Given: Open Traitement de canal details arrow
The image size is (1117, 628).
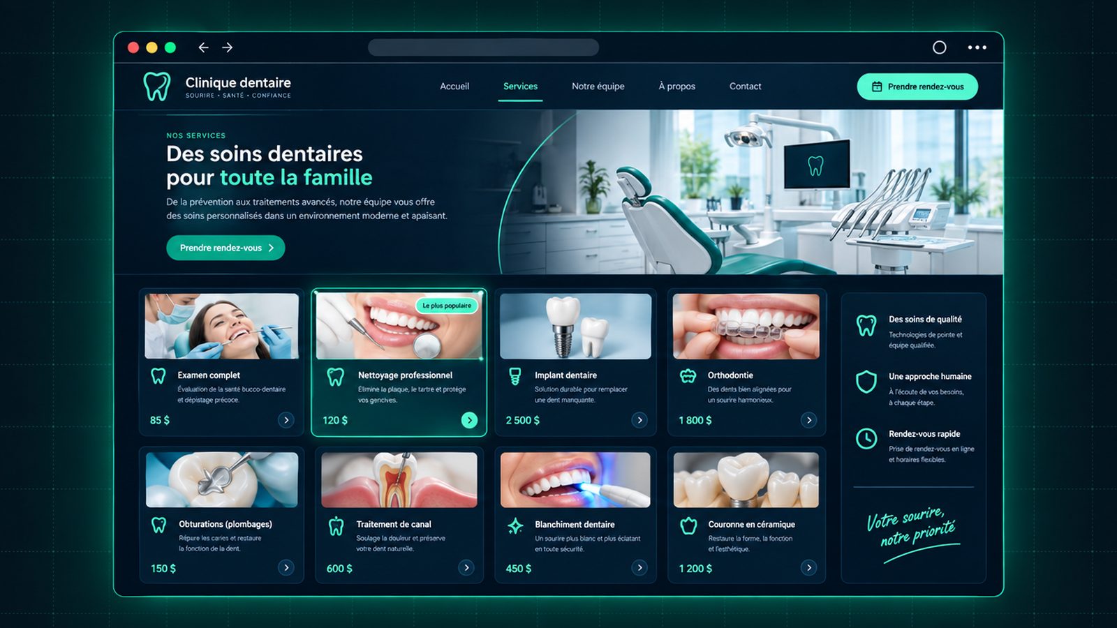Looking at the screenshot, I should [x=466, y=567].
